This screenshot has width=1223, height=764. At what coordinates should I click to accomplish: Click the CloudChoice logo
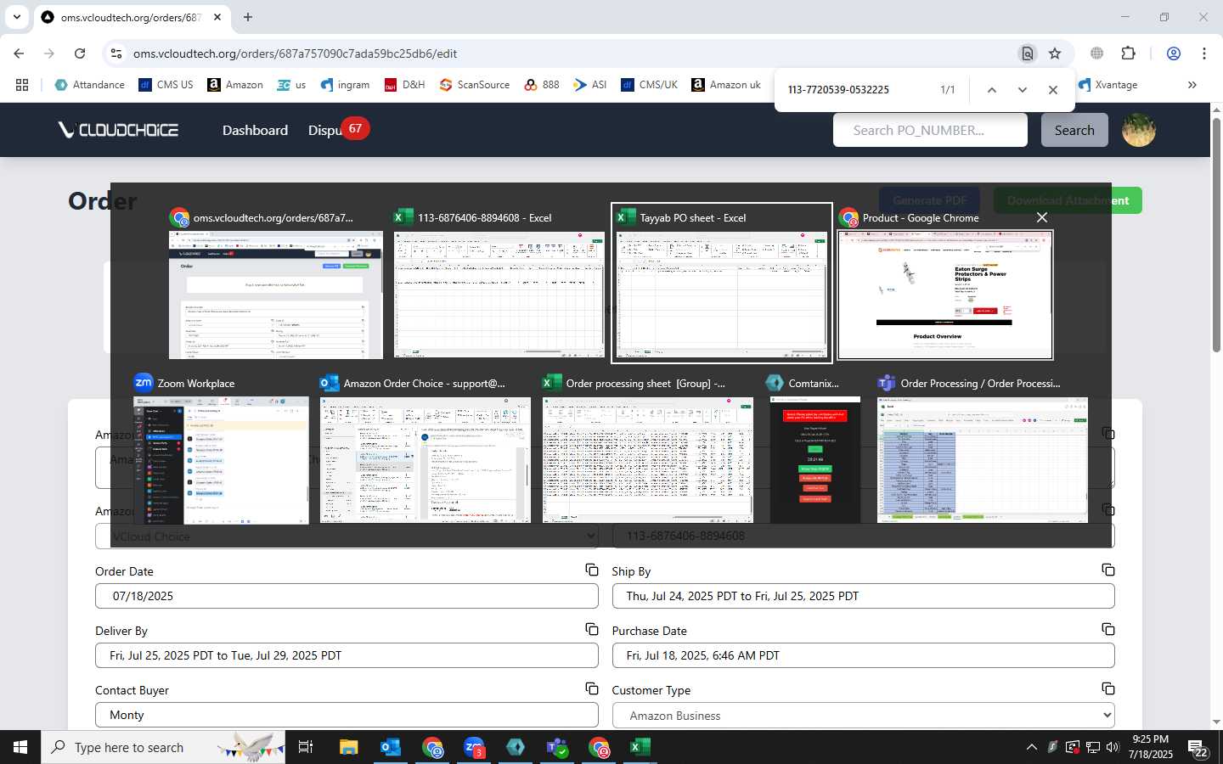click(118, 130)
